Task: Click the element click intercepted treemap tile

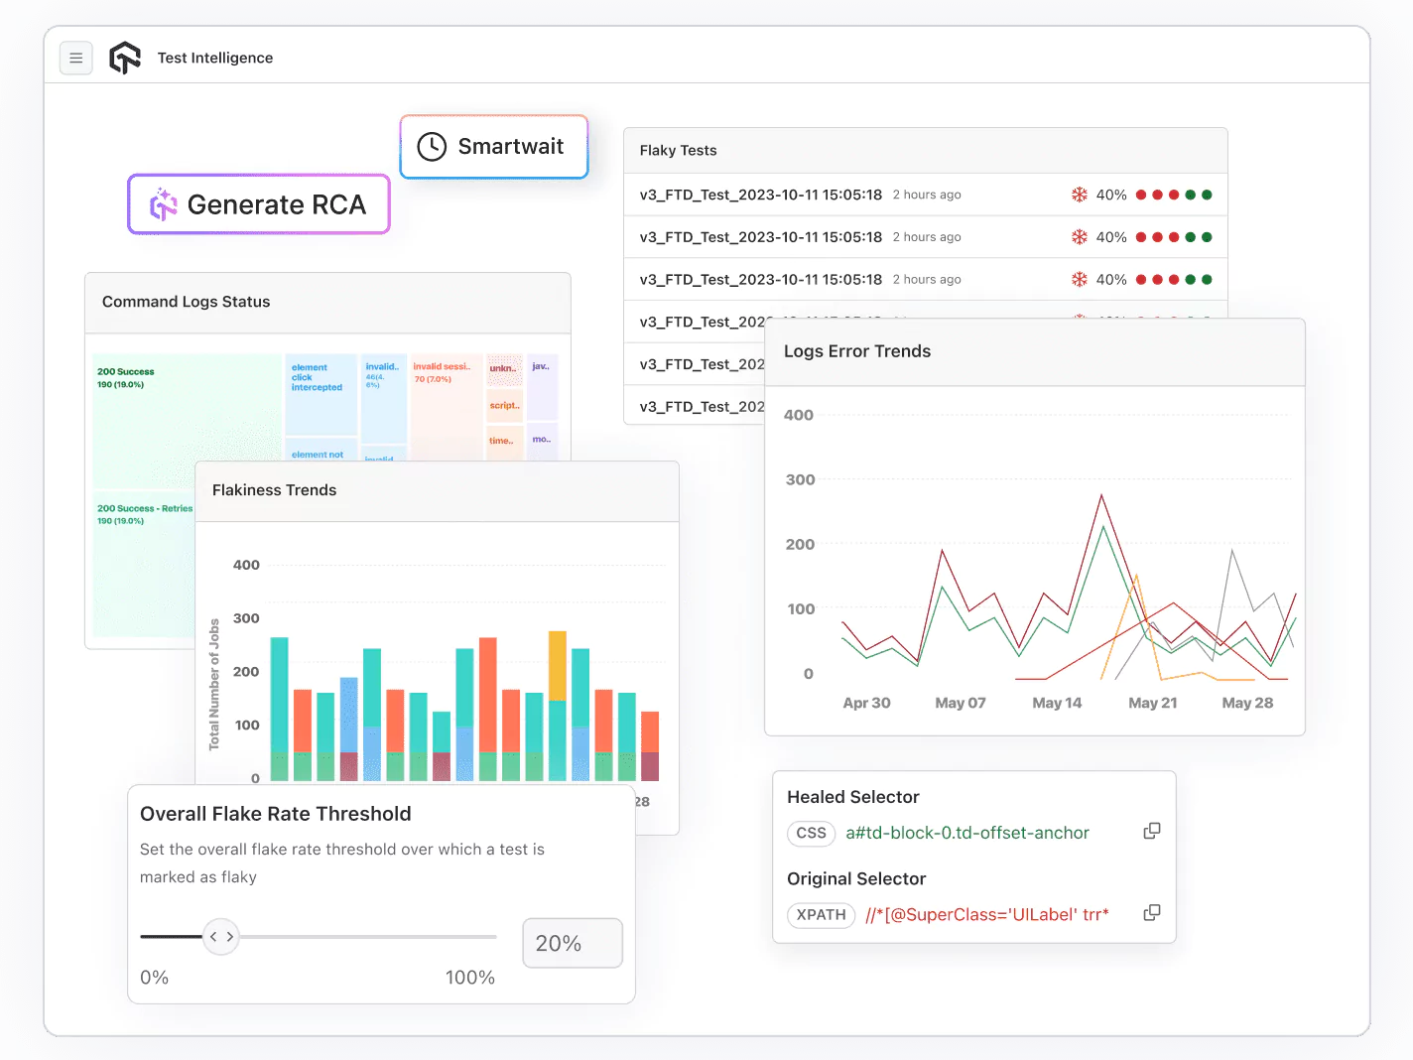Action: (x=321, y=394)
